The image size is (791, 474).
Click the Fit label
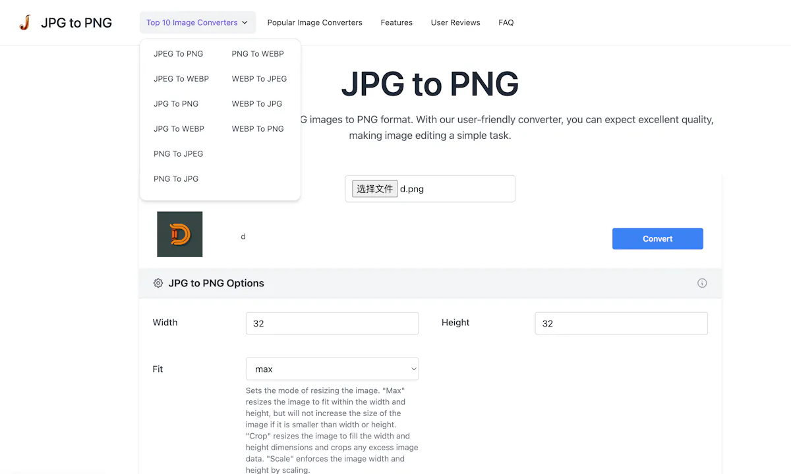point(158,369)
